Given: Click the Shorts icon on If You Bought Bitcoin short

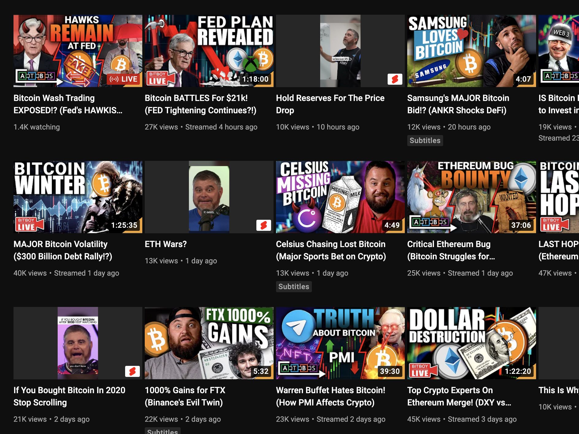Looking at the screenshot, I should (x=133, y=371).
